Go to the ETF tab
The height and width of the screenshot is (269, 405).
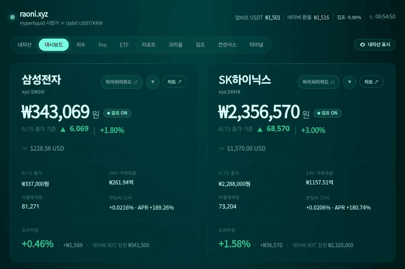tap(124, 45)
